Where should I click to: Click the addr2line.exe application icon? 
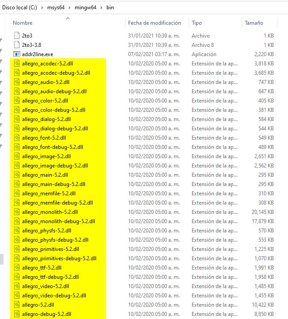point(17,54)
